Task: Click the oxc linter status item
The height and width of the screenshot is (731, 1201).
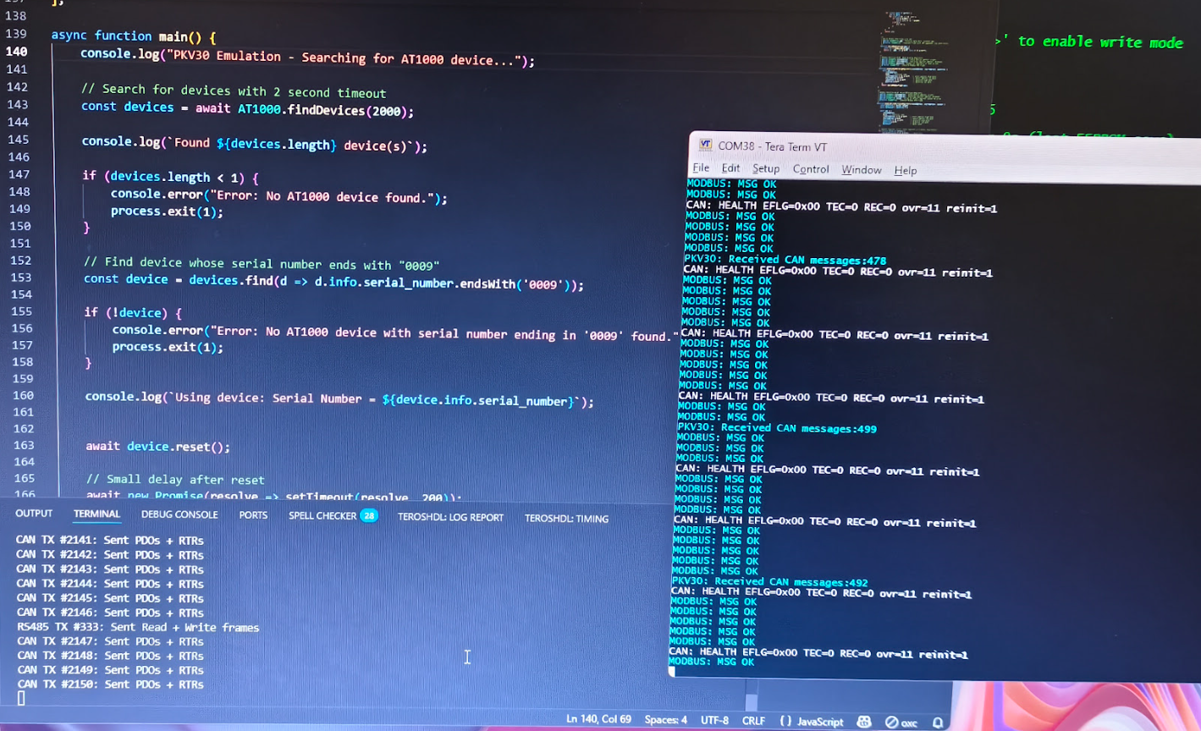Action: tap(901, 723)
